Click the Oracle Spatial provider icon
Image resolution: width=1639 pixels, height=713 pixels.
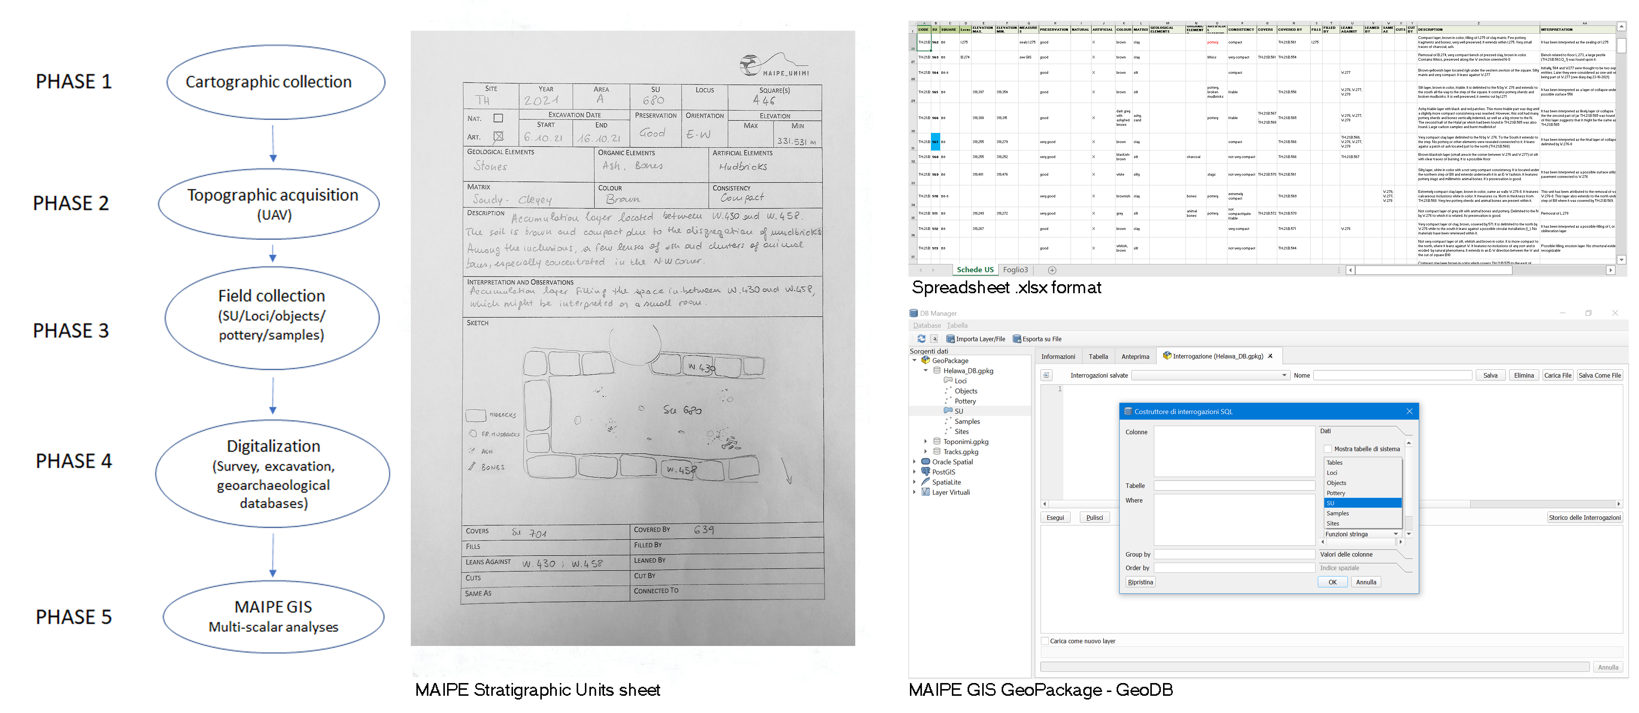point(926,462)
